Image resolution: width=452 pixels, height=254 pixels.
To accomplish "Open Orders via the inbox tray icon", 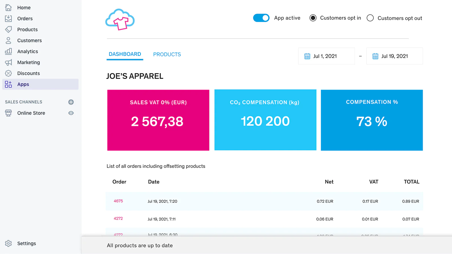I will point(8,19).
